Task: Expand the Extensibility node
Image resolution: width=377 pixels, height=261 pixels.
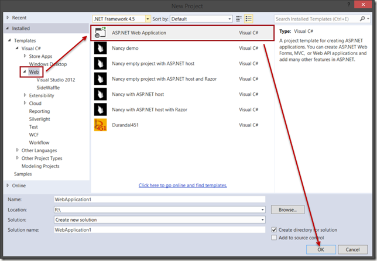Action: [x=25, y=95]
